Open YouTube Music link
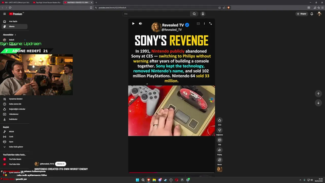 [15, 159]
